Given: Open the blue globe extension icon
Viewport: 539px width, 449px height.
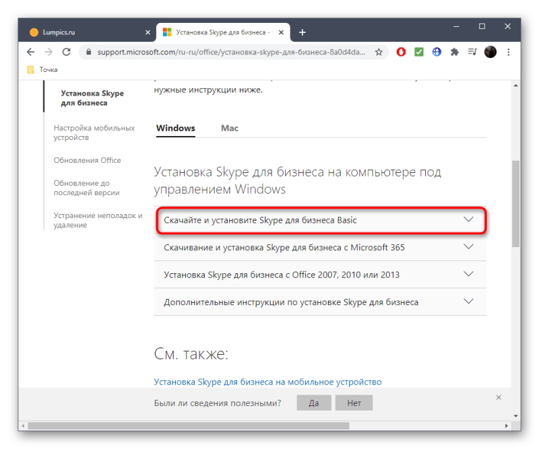Looking at the screenshot, I should coord(437,52).
